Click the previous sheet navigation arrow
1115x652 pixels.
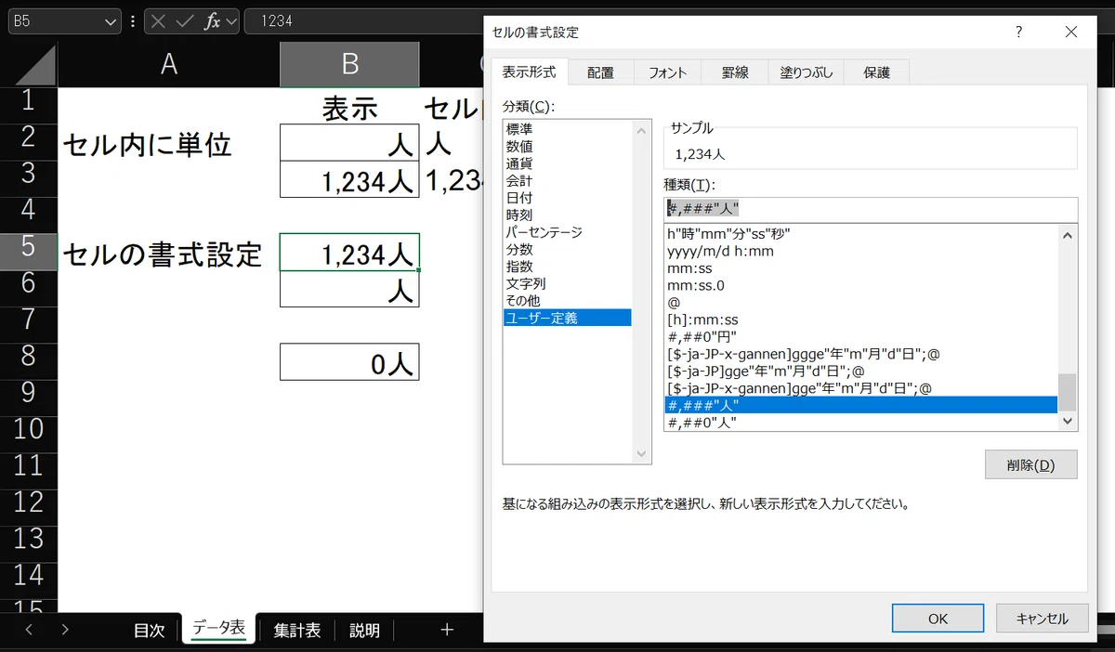(29, 630)
